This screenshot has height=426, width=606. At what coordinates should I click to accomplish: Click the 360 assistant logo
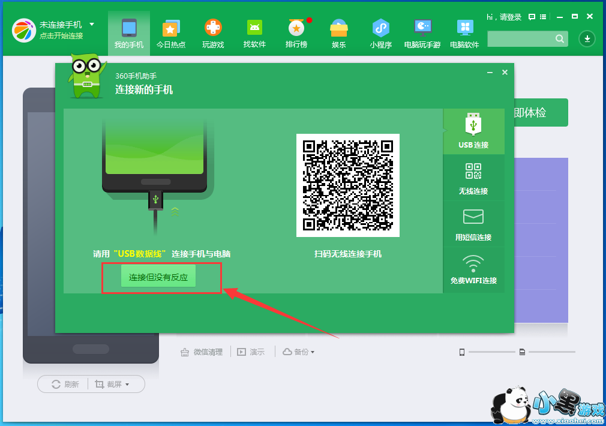24,30
